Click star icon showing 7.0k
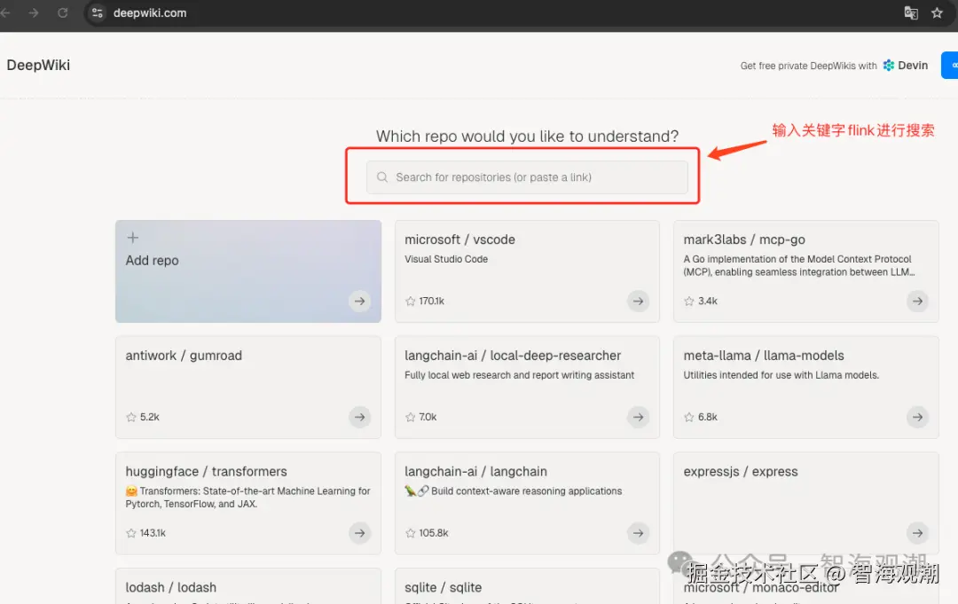 point(410,417)
